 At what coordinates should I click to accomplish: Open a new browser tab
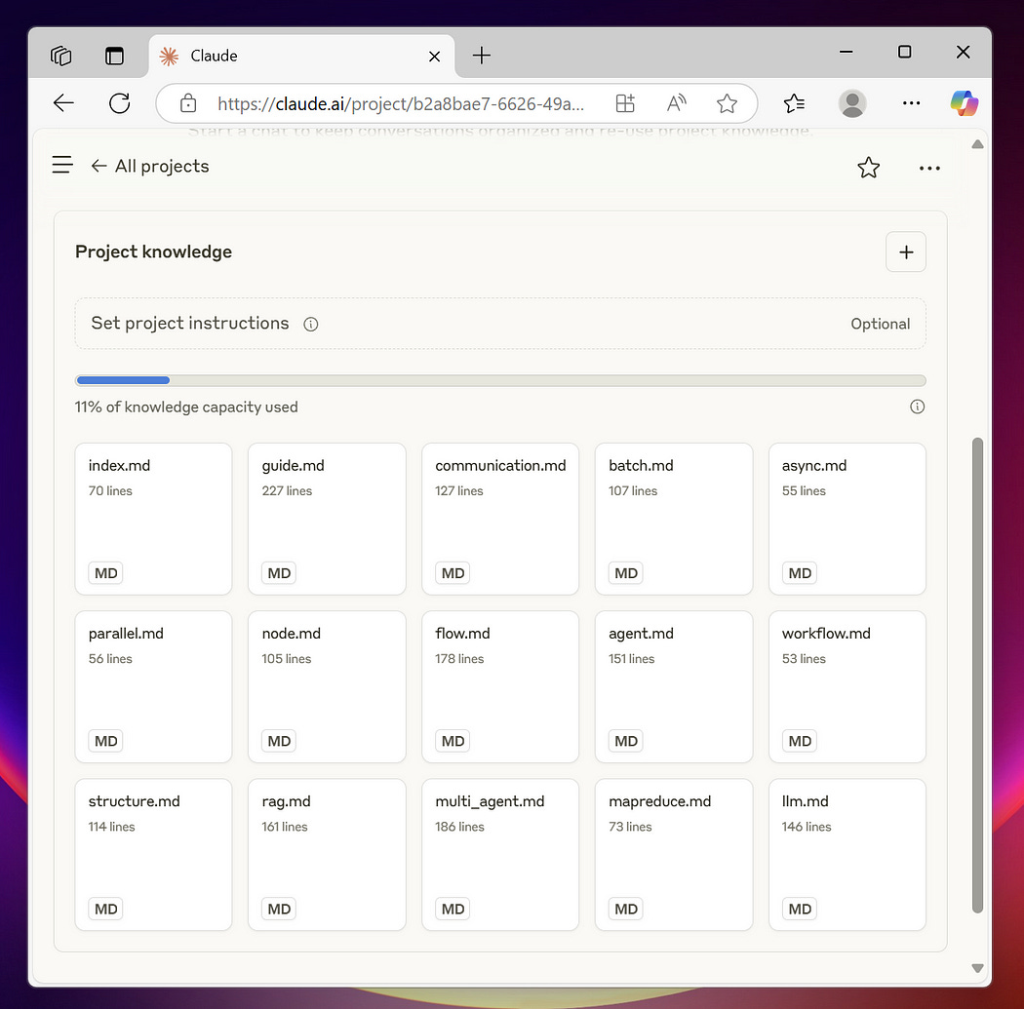click(482, 56)
